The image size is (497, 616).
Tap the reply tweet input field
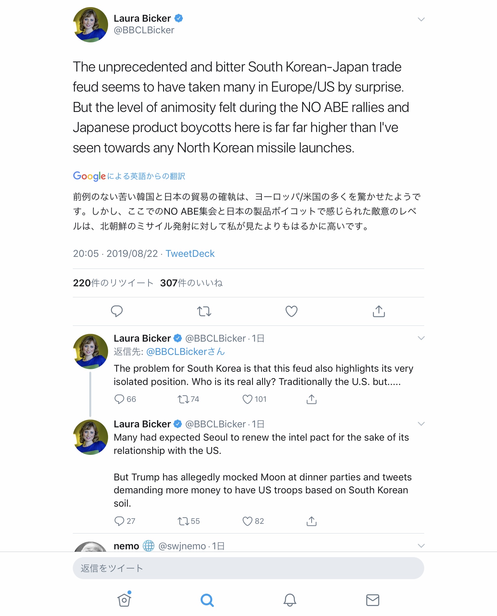pyautogui.click(x=248, y=568)
